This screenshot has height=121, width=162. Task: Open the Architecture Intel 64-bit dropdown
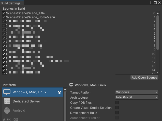137,97
